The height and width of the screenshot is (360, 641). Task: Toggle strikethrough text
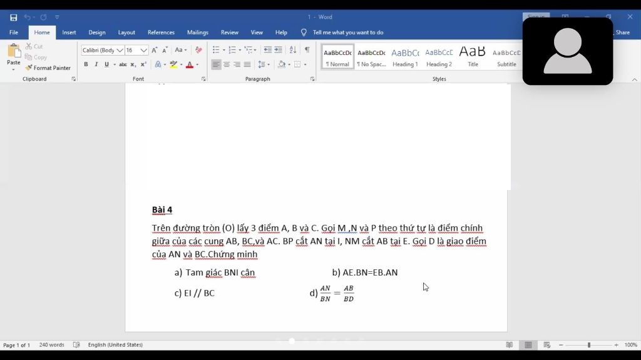pyautogui.click(x=123, y=64)
